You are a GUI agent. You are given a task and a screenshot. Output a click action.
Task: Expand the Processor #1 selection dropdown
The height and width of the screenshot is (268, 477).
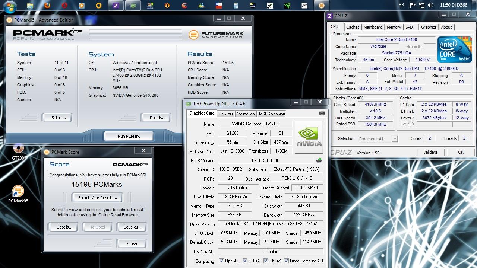point(395,139)
